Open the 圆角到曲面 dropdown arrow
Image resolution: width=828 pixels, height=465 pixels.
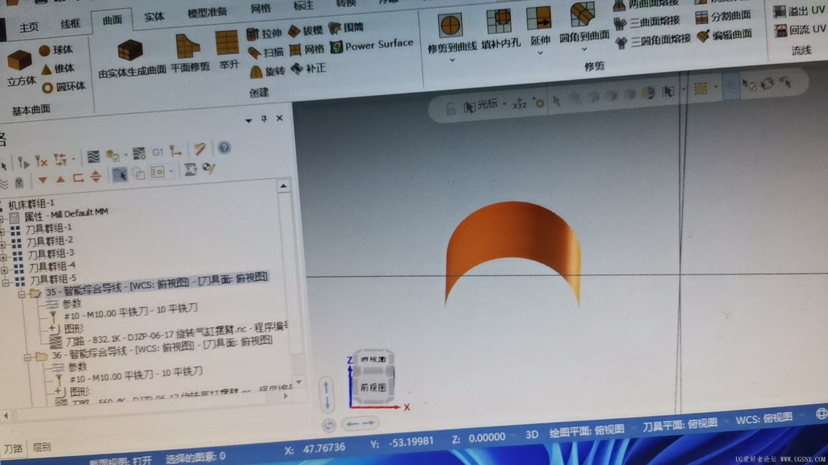(x=584, y=49)
